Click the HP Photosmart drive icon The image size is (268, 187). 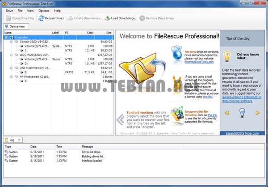17,76
